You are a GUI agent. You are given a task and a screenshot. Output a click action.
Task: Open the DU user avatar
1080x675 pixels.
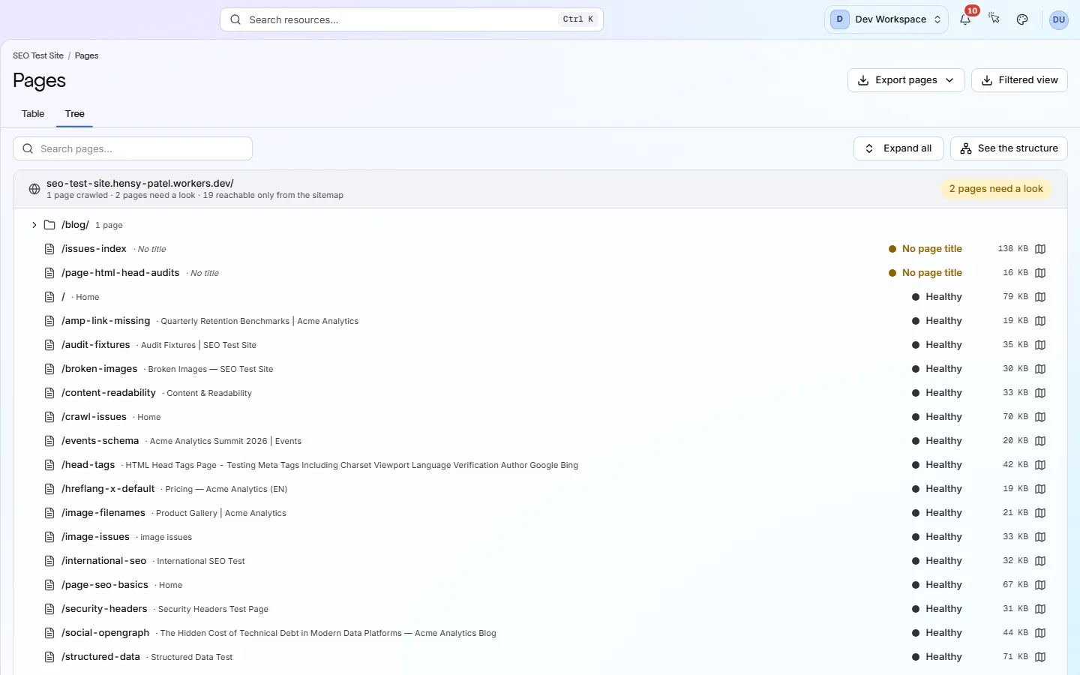tap(1058, 19)
